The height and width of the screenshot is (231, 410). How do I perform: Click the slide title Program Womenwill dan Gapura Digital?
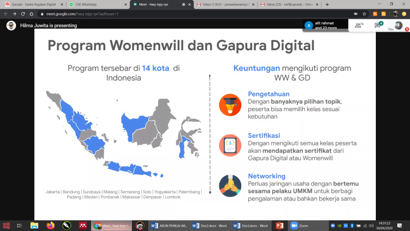point(181,45)
